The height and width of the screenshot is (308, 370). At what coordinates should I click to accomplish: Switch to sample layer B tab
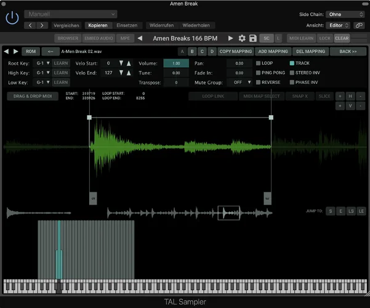pyautogui.click(x=193, y=51)
